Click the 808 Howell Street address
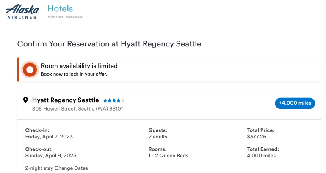Screen dimensions: 326x173 [77, 109]
